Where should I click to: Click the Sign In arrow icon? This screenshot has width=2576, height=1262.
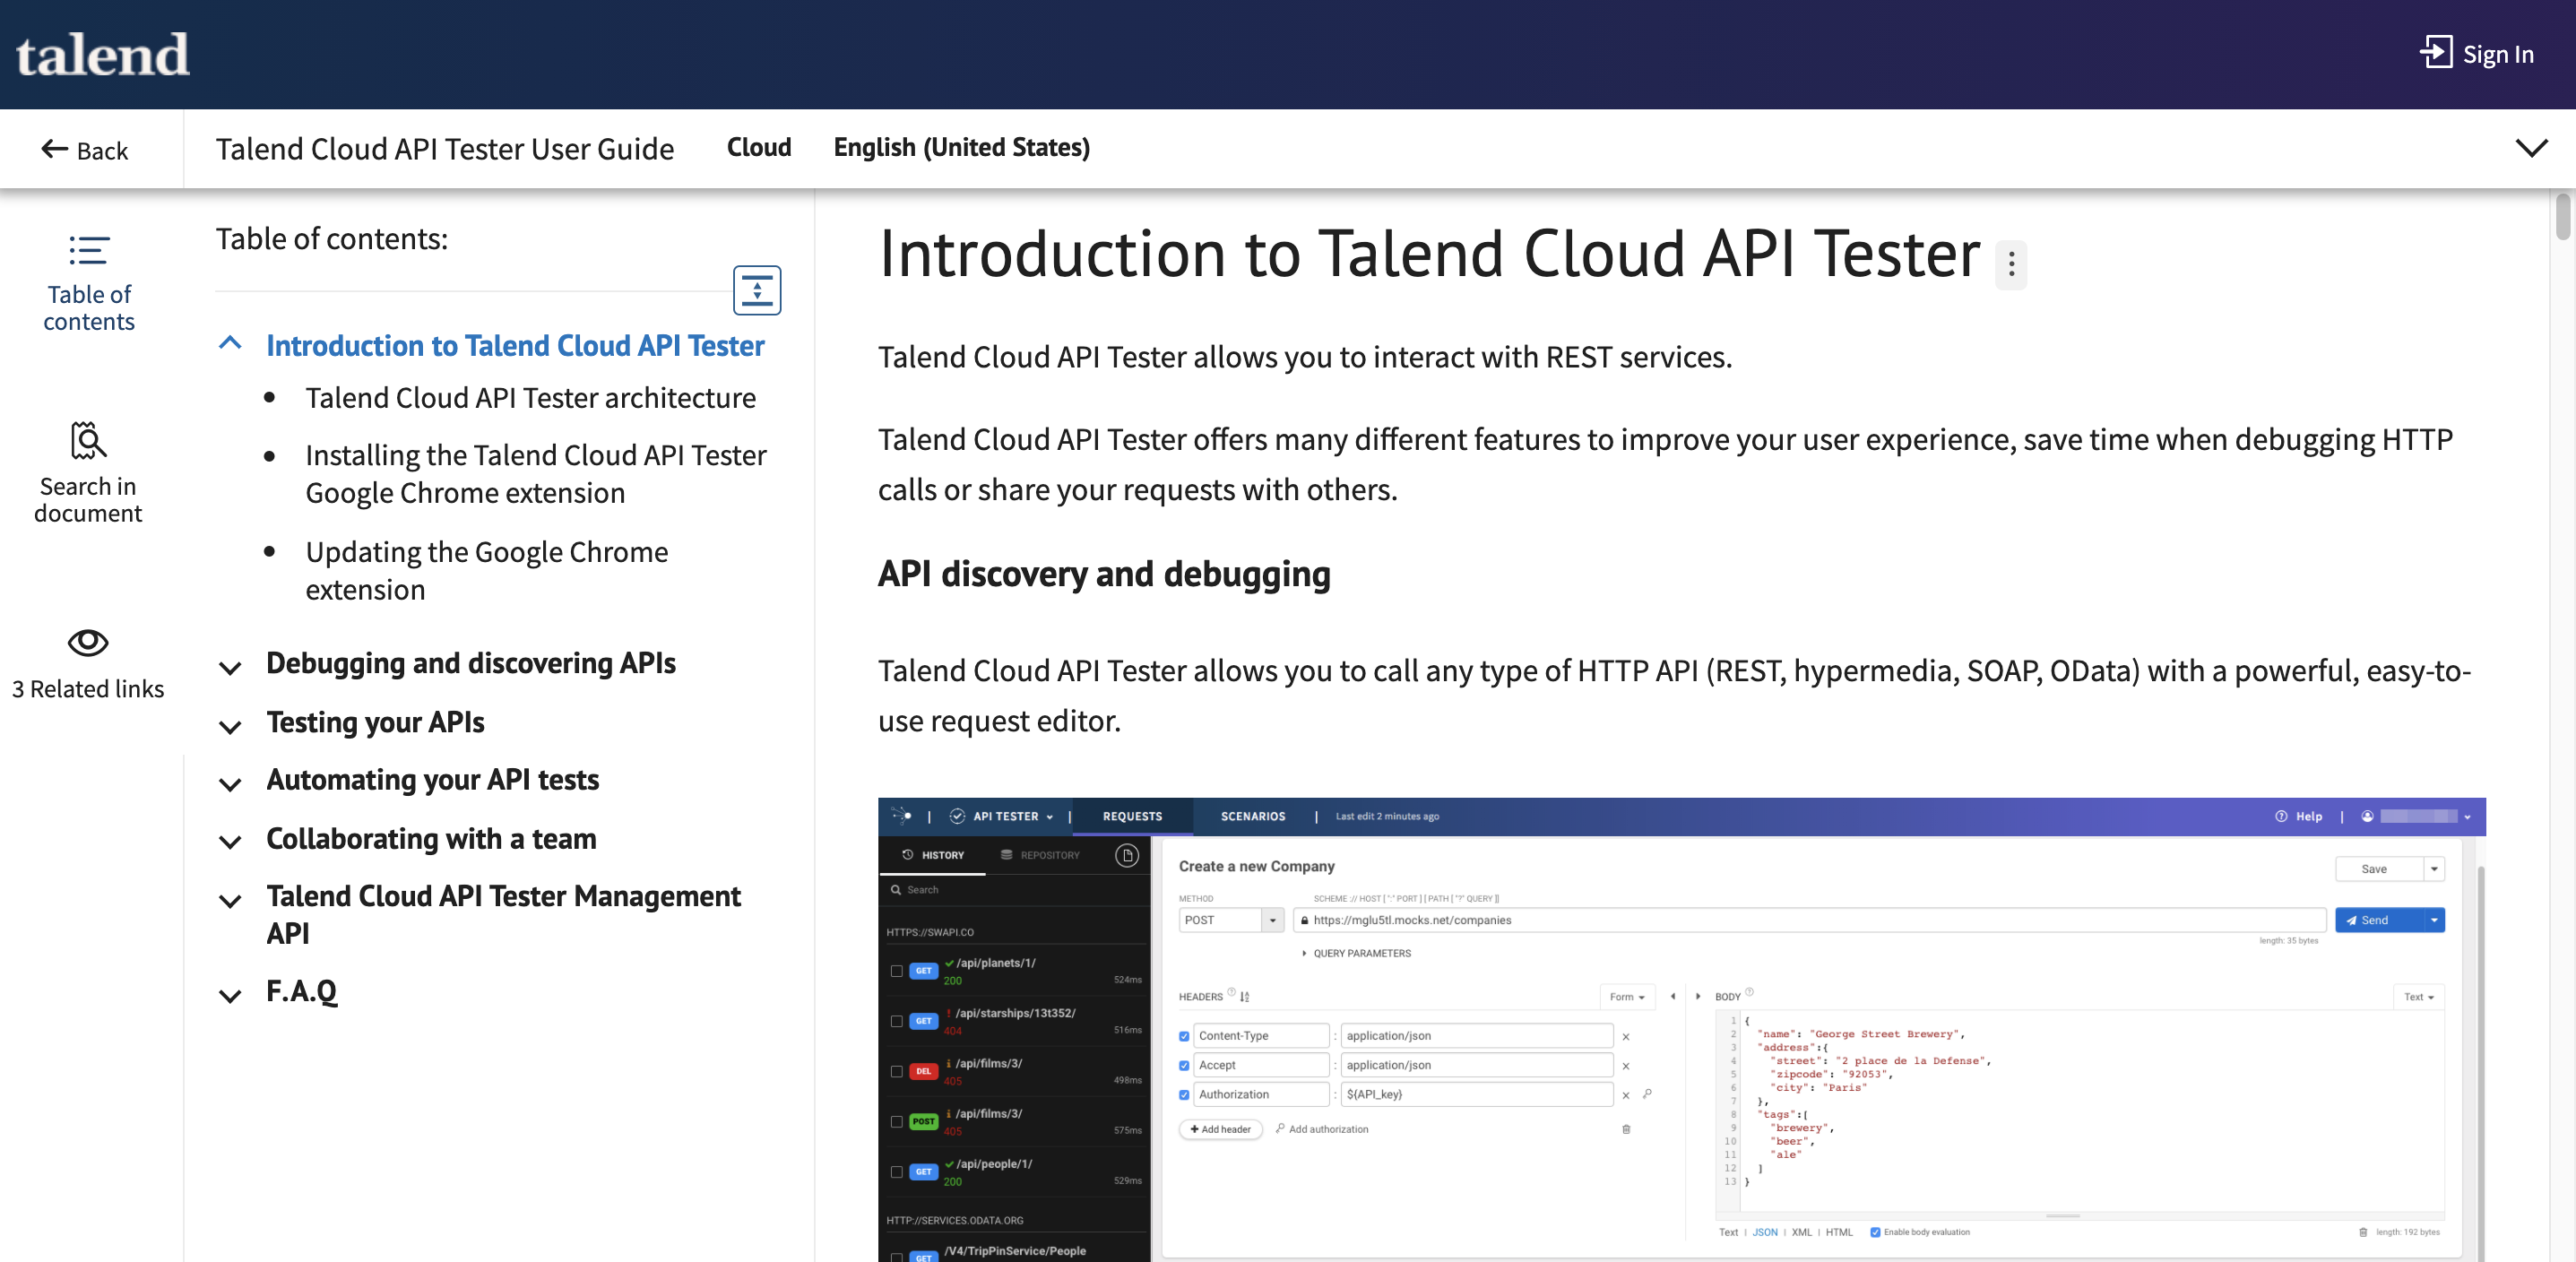(x=2435, y=52)
